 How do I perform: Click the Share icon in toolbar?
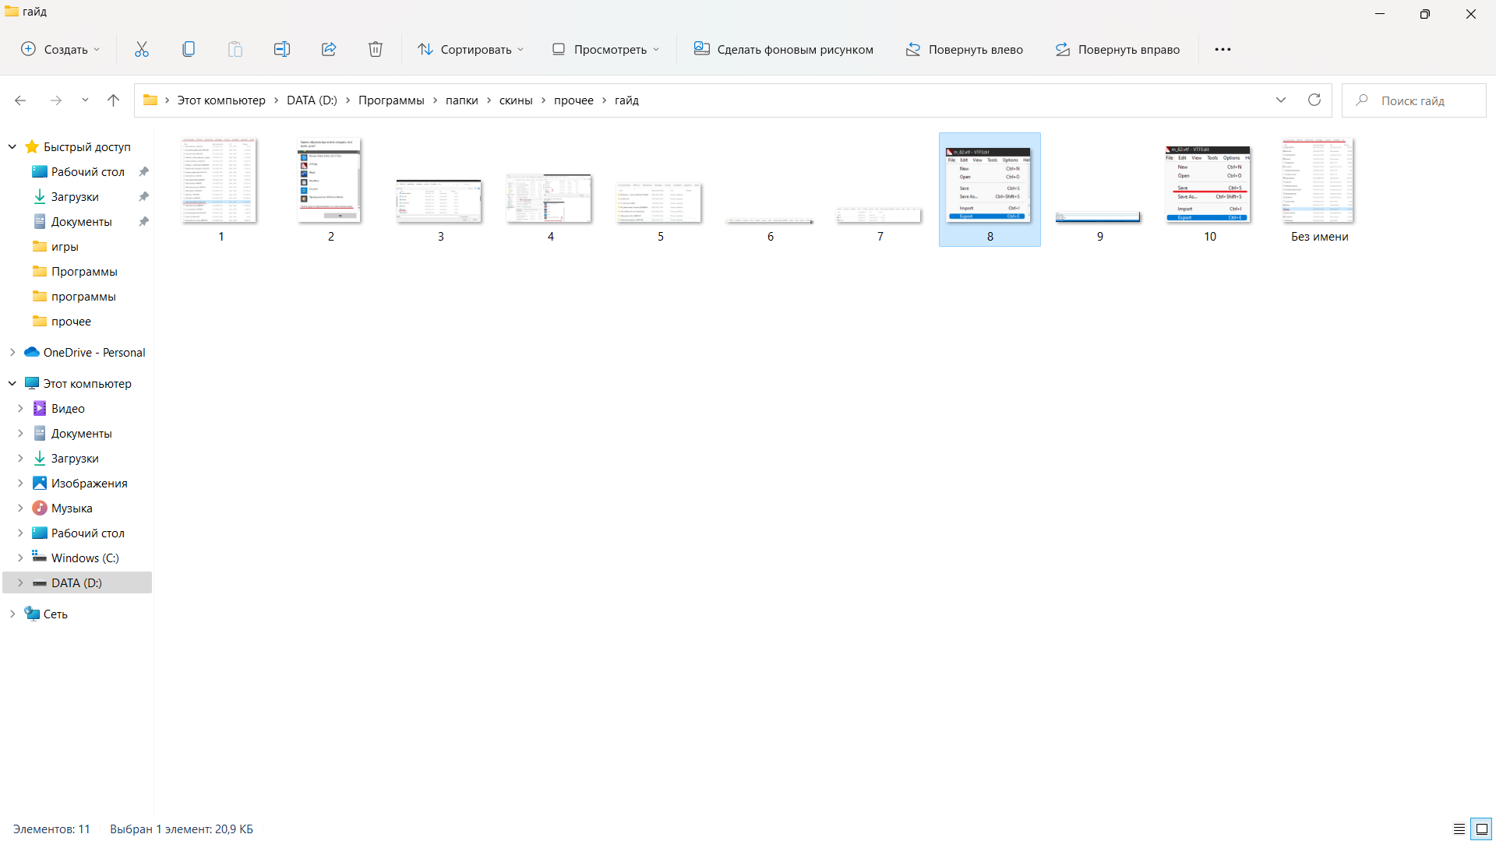[x=328, y=49]
